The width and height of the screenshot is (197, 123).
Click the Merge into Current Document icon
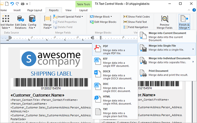click(143, 35)
